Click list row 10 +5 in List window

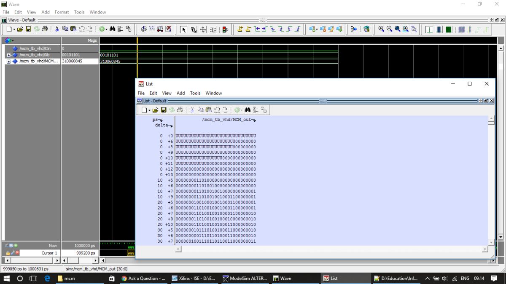(x=207, y=180)
